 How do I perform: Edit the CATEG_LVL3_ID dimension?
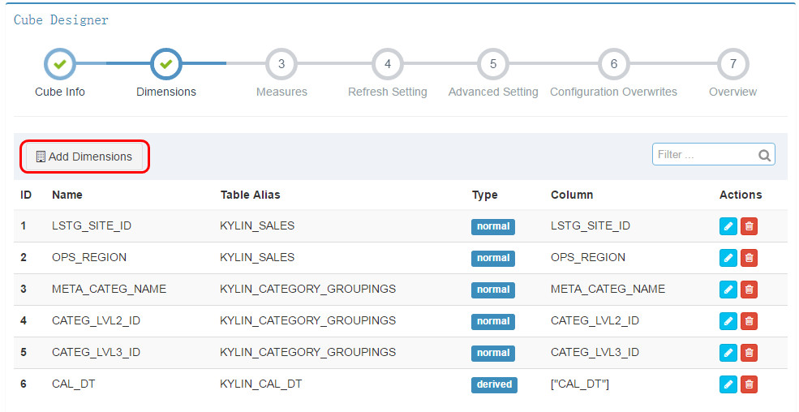[x=728, y=353]
